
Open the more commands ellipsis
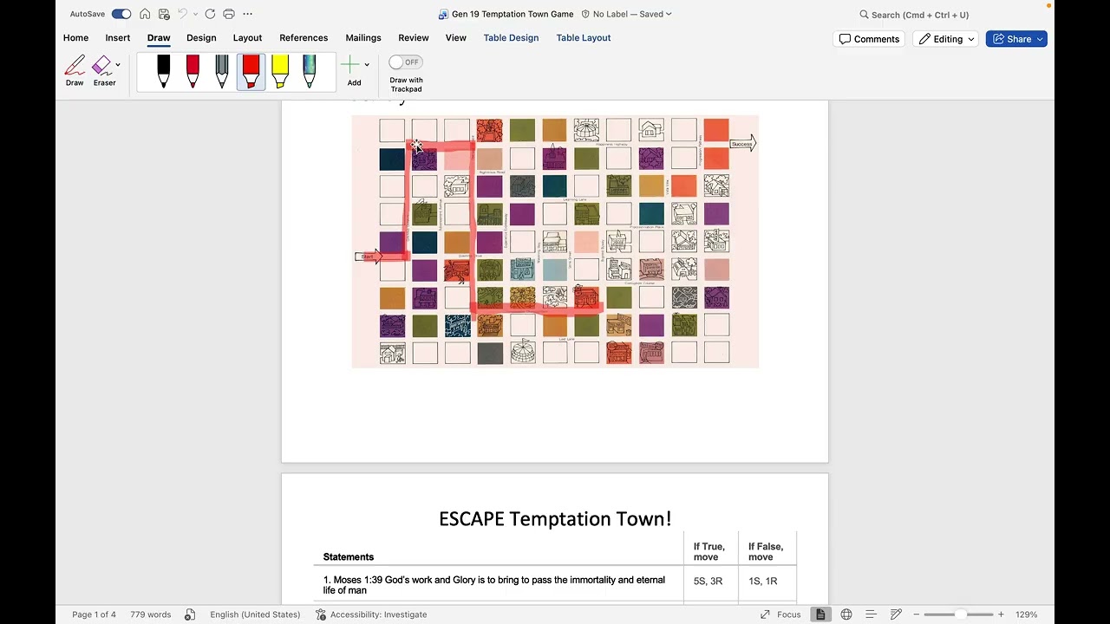click(248, 14)
